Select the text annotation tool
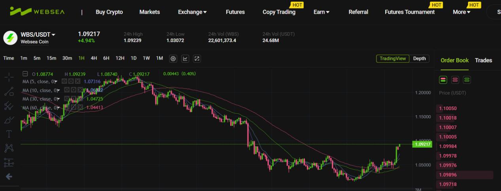 tap(9, 134)
